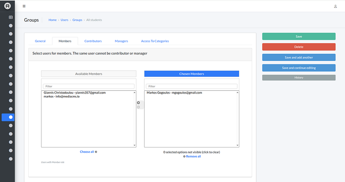
Task: Click the hamburger menu icon in header
Action: tap(24, 6)
